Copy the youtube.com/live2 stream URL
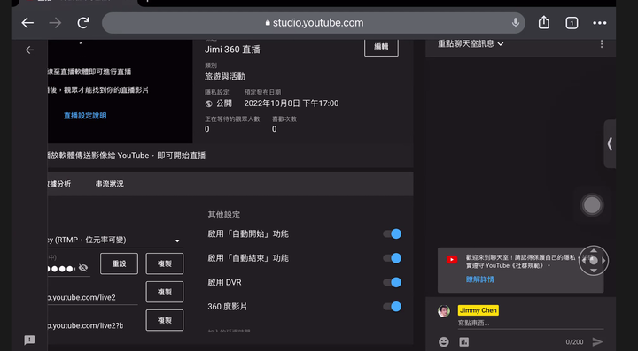Image resolution: width=638 pixels, height=351 pixels. [x=165, y=292]
